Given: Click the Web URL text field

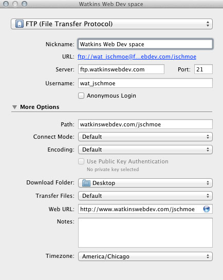Looking at the screenshot, I should (140, 209).
